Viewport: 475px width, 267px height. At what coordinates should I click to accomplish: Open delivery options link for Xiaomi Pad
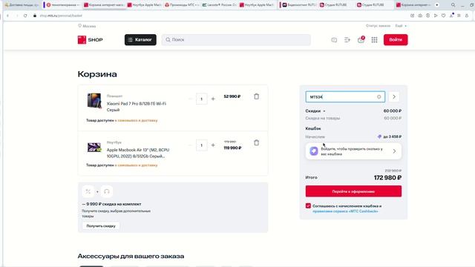coord(137,120)
